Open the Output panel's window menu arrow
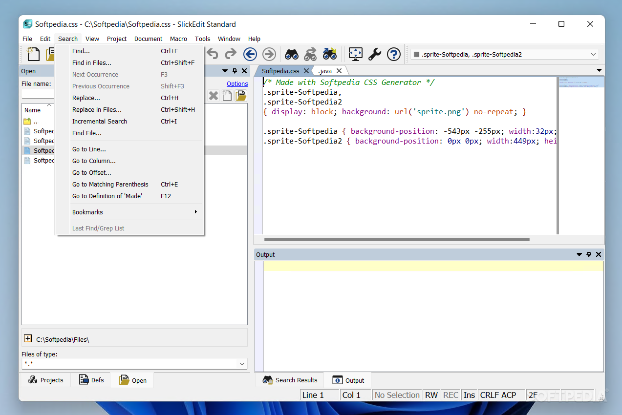 (579, 254)
